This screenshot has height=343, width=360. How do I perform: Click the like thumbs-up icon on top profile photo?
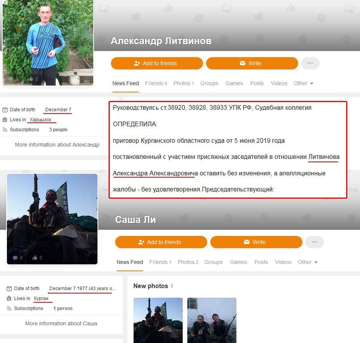pyautogui.click(x=31, y=79)
